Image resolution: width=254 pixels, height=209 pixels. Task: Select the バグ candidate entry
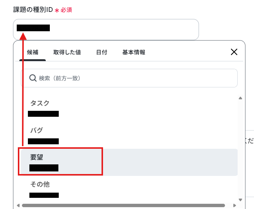[x=36, y=131]
